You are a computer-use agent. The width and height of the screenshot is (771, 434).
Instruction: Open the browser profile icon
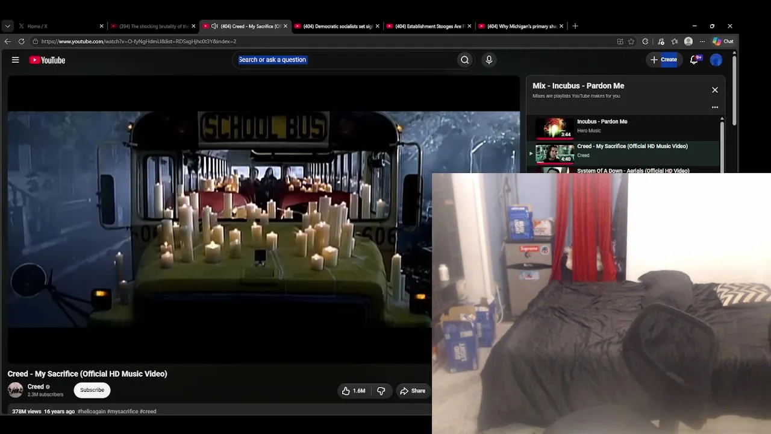[x=688, y=42]
